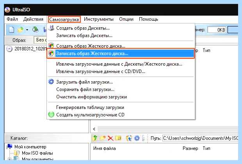
Task: Click the Тип column header in upper pane
Action: point(206,50)
